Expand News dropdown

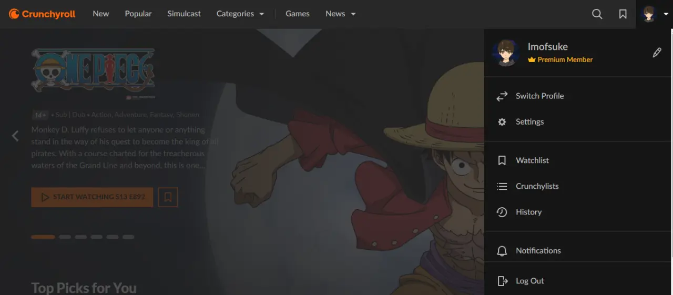[x=341, y=14]
